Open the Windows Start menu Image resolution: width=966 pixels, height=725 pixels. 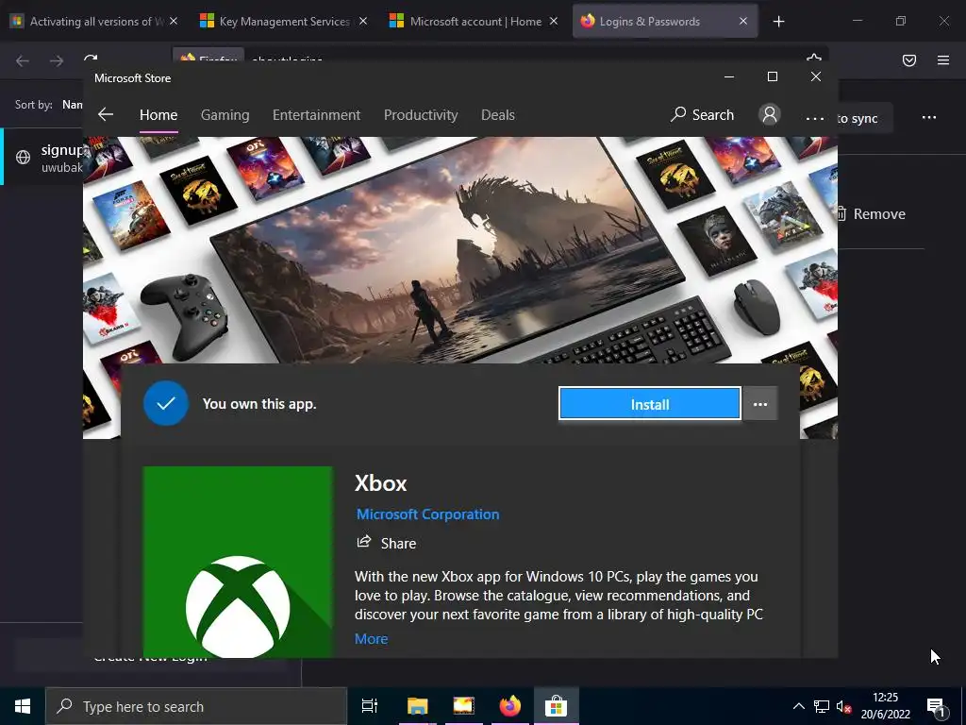23,706
